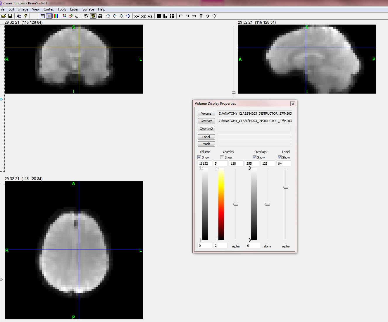This screenshot has width=388, height=322.
Task: Click the yellow question mark help icon
Action: [x=25, y=16]
